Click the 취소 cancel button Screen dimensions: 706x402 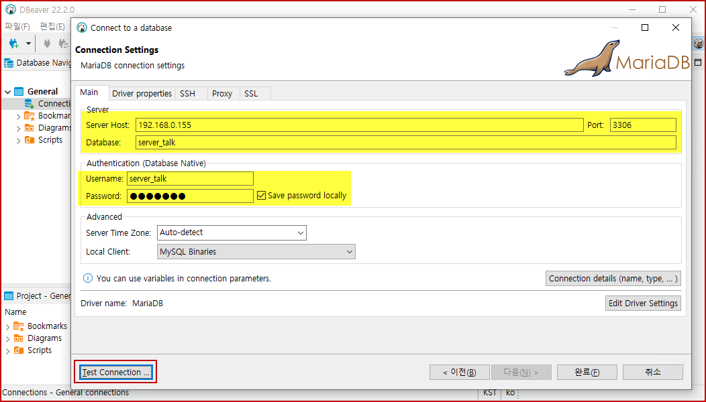pos(653,373)
